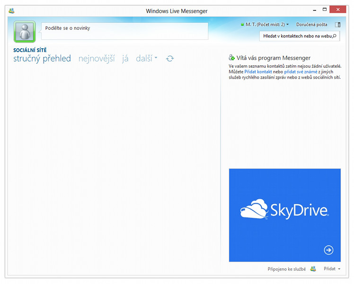This screenshot has height=284, width=354.
Task: Open the user profile avatar picture
Action: click(x=25, y=32)
